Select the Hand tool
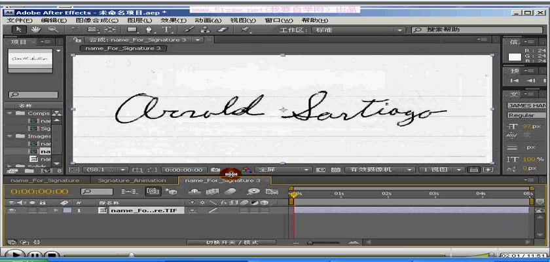Viewport: 550px width, 262px height. tap(35, 30)
